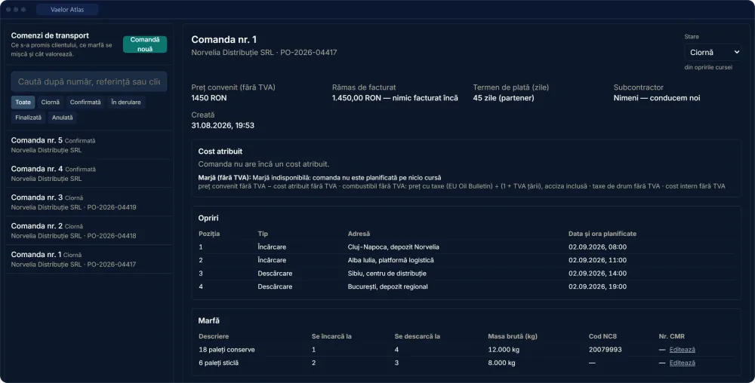Click the 45 zile (partener) value
The width and height of the screenshot is (755, 383).
(x=503, y=98)
